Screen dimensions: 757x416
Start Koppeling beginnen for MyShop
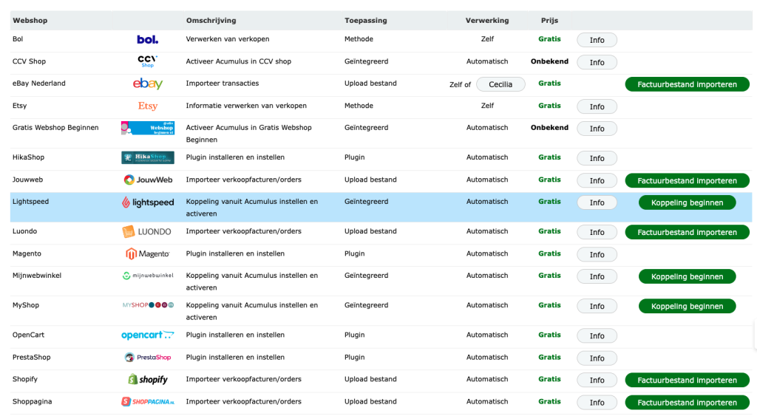(x=687, y=306)
